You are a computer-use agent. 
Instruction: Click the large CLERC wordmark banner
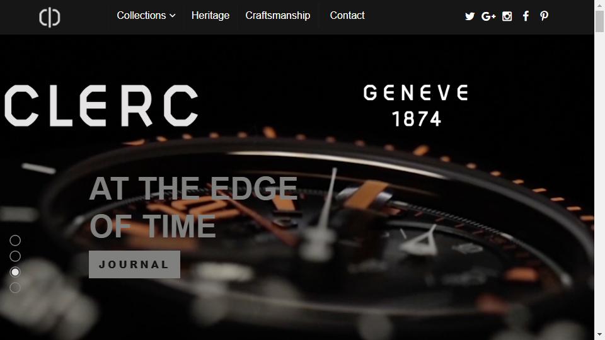pos(101,106)
